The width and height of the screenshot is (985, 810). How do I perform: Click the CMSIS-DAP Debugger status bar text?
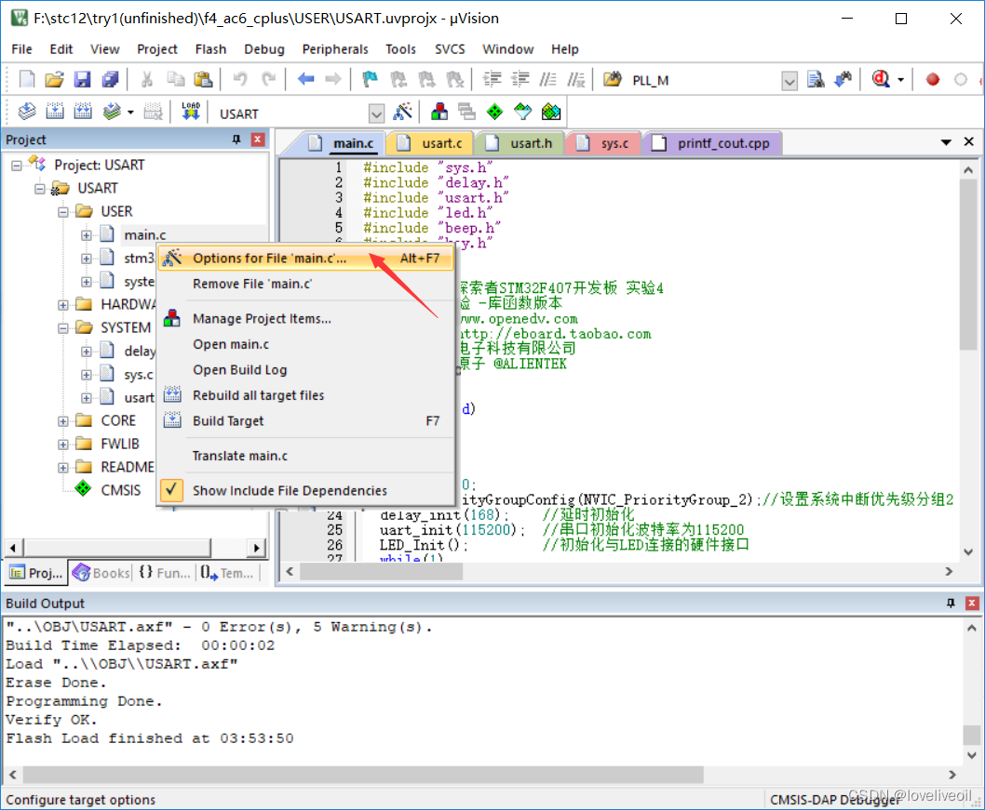pos(835,800)
